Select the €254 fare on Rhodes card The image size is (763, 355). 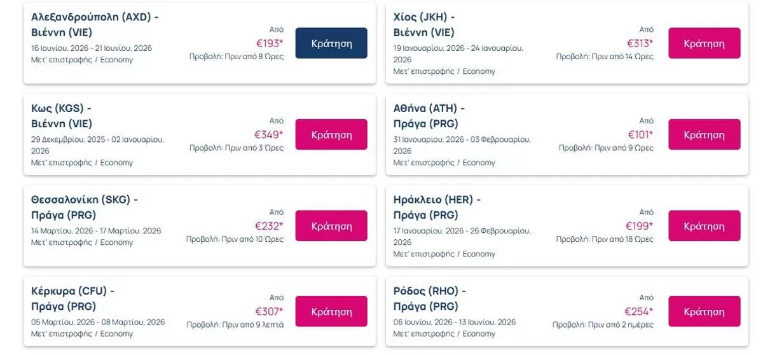point(638,312)
